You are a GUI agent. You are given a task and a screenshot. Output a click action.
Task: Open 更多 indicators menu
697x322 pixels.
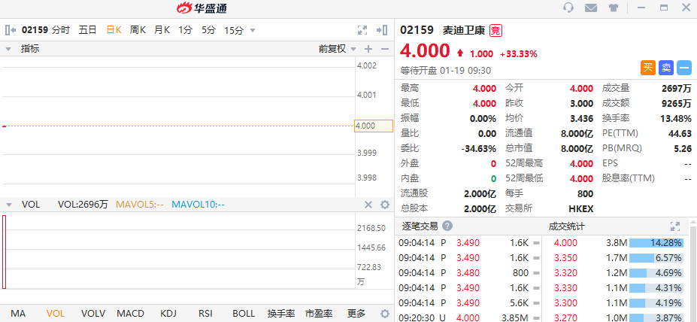click(x=356, y=313)
